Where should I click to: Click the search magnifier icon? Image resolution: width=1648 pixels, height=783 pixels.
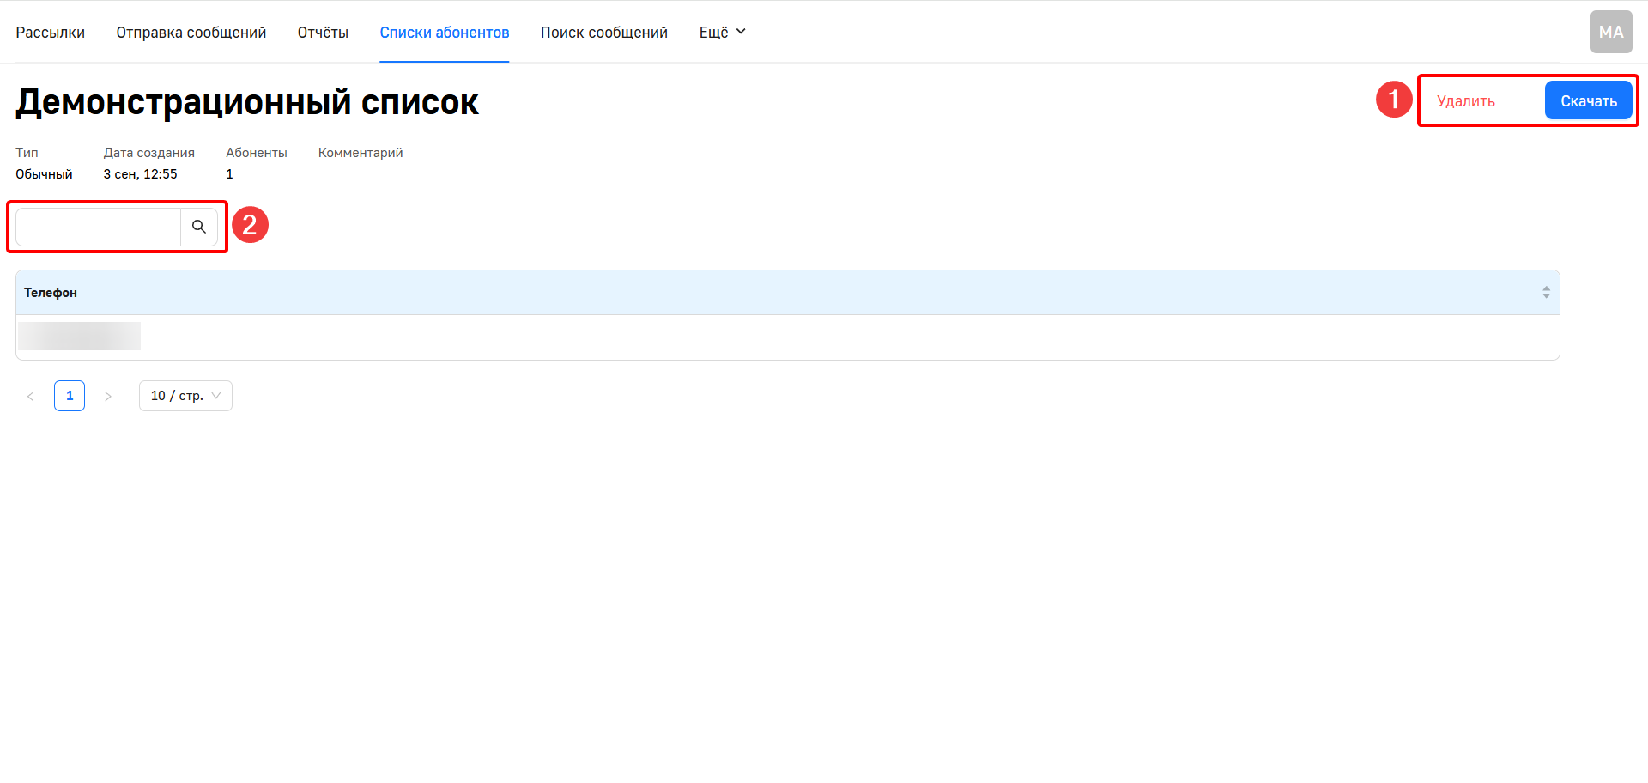[x=199, y=227]
